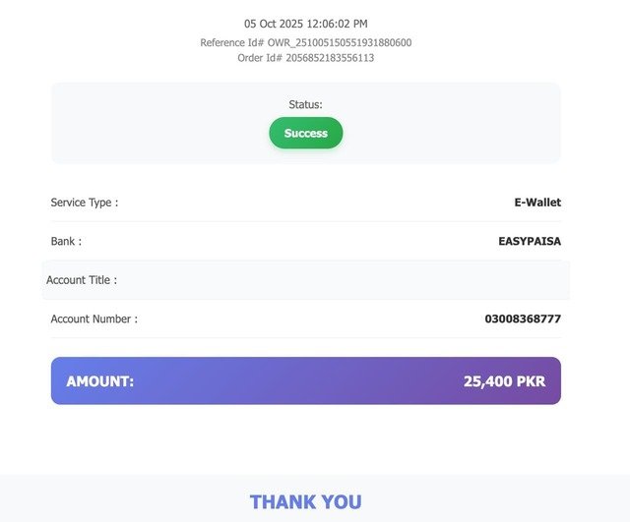Click the 12:06:02 PM timestamp
This screenshot has width=630, height=522.
[x=340, y=24]
